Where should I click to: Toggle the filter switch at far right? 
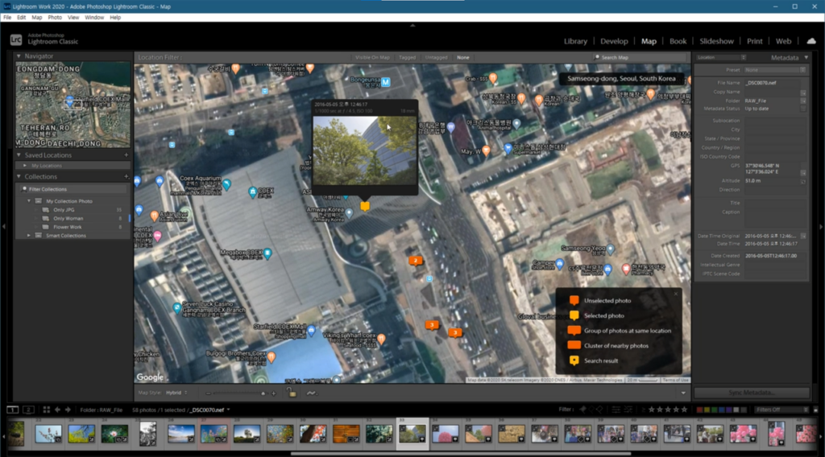click(815, 410)
